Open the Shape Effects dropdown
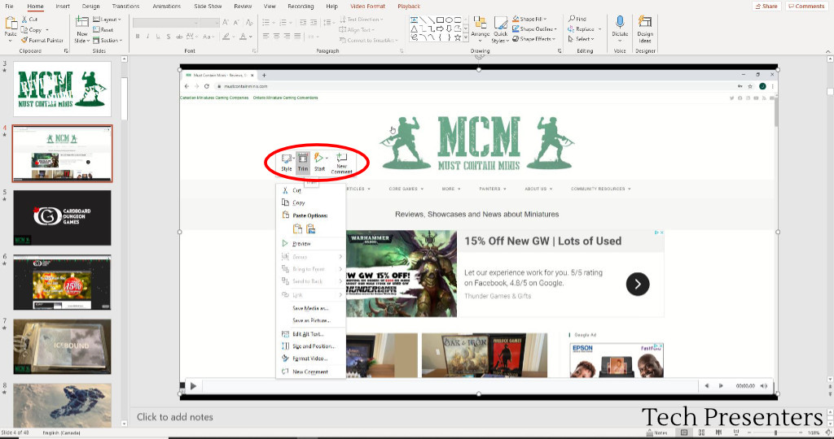834x439 pixels. 534,39
